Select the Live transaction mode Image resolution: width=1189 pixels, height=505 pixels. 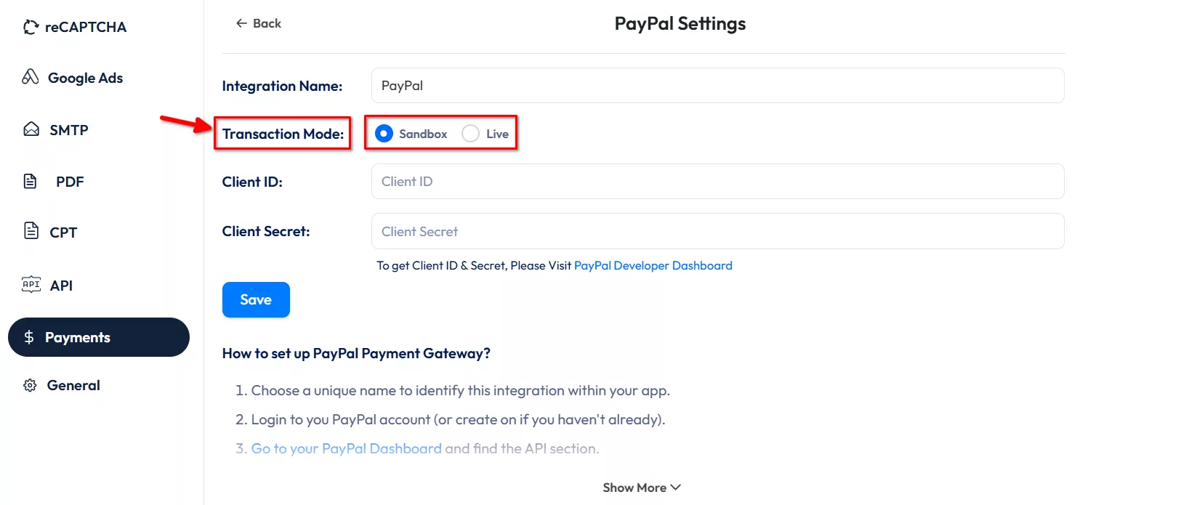pos(471,134)
